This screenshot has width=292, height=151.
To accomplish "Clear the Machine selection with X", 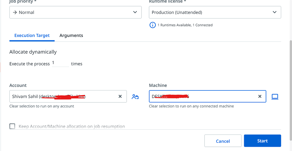I will [260, 96].
